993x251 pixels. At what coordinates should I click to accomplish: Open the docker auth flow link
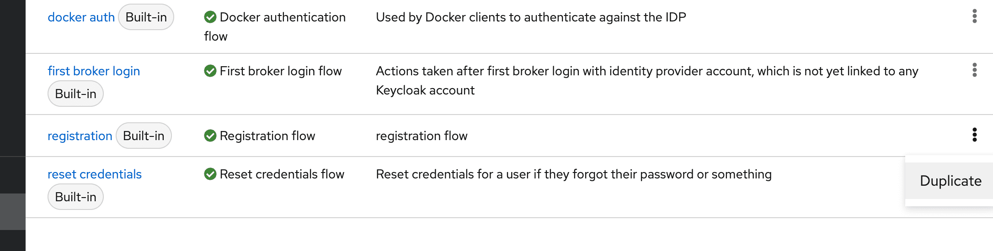point(81,17)
